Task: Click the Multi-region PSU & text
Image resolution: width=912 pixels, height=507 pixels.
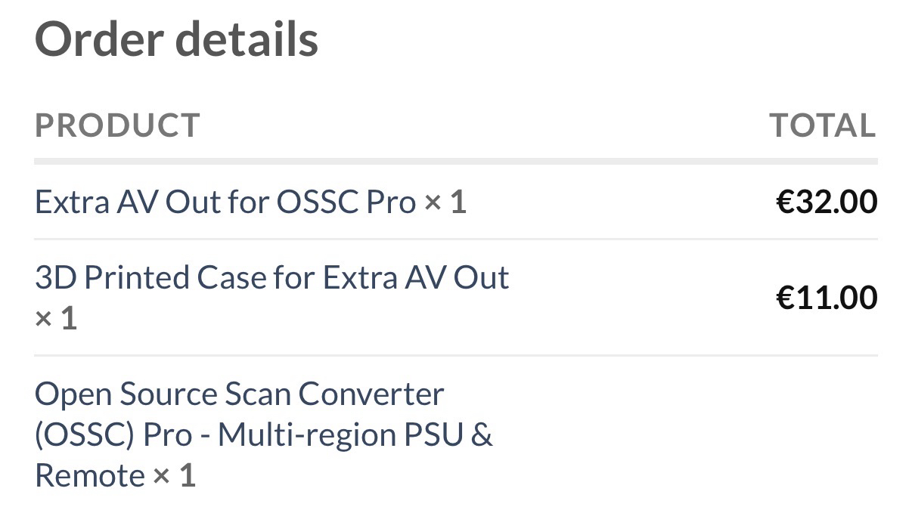Action: coord(355,435)
